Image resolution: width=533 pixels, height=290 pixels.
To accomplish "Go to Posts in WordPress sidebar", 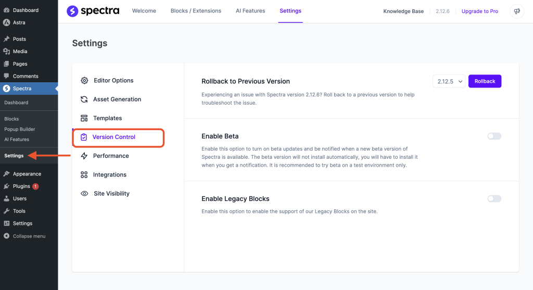I will pos(19,39).
